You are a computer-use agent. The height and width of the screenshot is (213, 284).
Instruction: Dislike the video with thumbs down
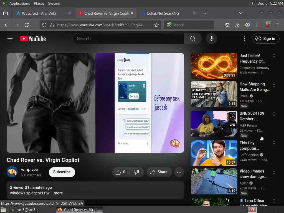click(x=136, y=172)
